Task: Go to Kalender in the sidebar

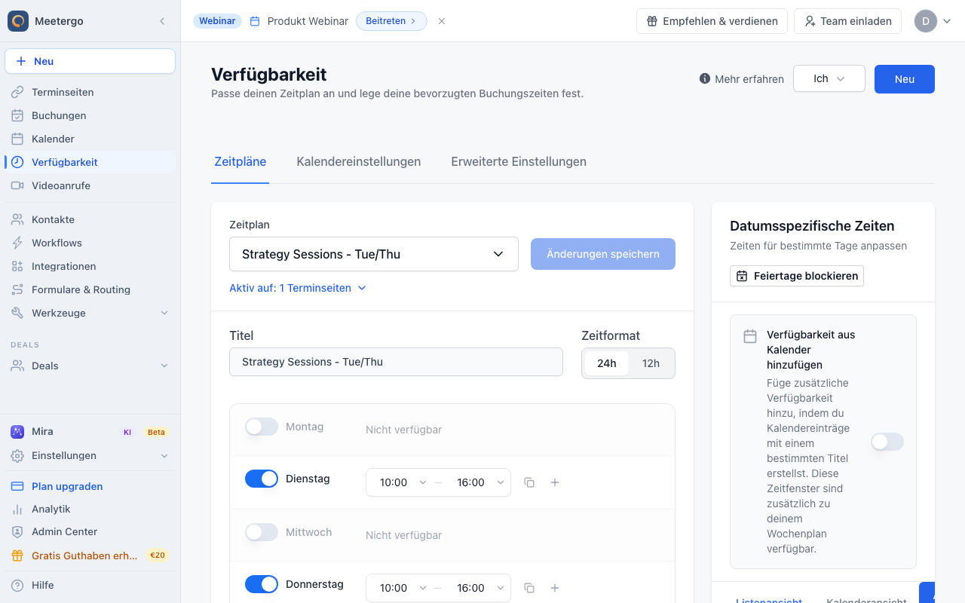Action: pos(90,139)
